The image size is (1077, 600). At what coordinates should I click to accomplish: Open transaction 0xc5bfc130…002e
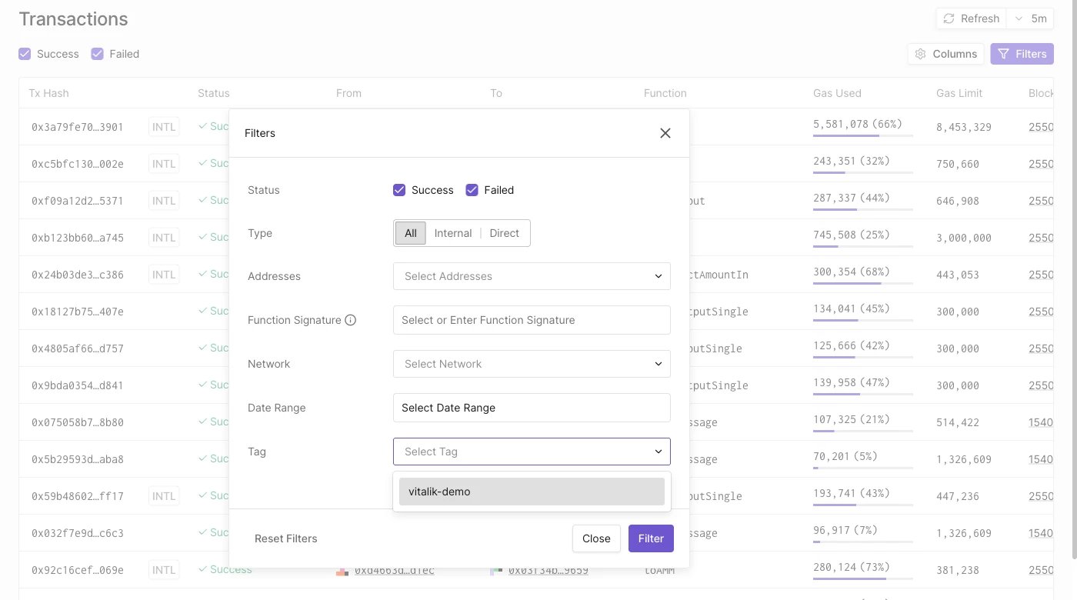(78, 164)
